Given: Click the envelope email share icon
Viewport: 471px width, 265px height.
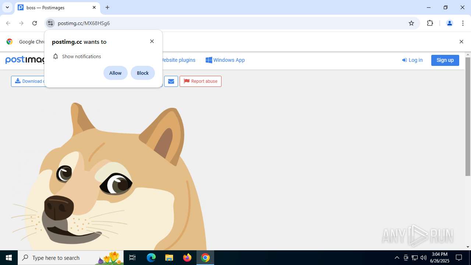Looking at the screenshot, I should pos(171,81).
